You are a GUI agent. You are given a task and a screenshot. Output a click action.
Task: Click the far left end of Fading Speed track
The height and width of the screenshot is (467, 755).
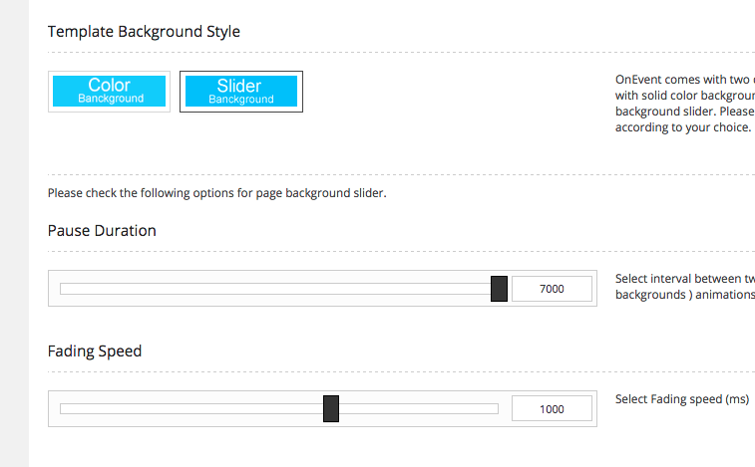point(63,408)
